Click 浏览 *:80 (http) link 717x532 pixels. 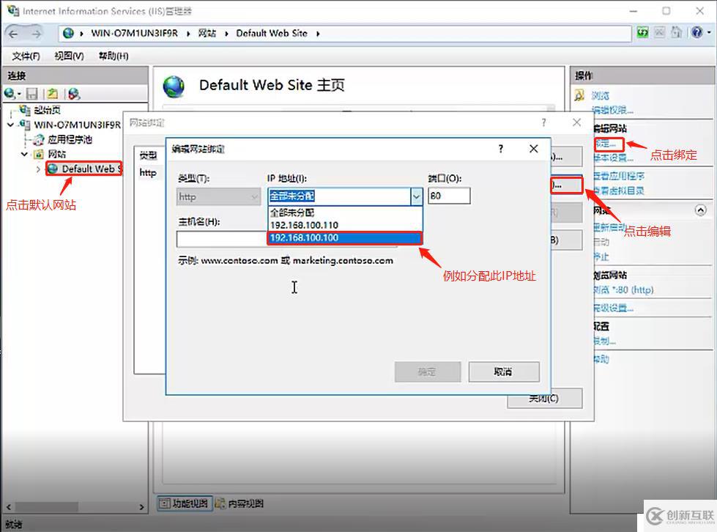coord(624,289)
